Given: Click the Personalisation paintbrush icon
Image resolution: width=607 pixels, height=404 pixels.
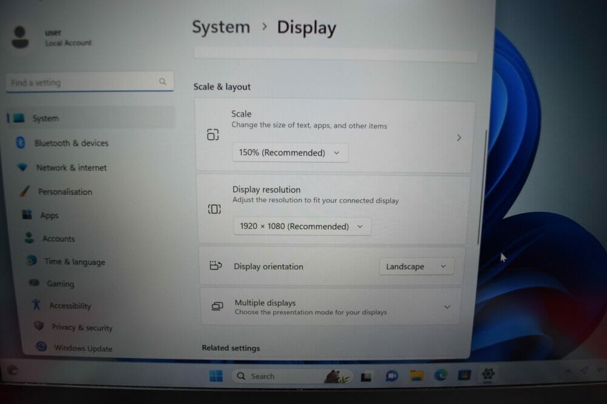Looking at the screenshot, I should click(x=24, y=191).
